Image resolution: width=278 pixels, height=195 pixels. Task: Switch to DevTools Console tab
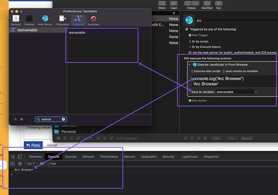point(53,156)
